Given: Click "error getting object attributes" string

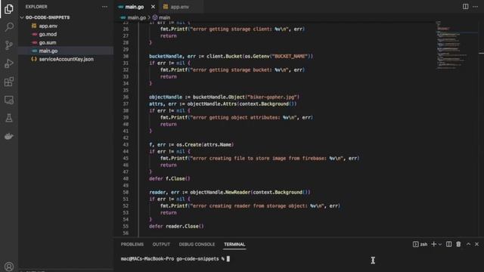Looking at the screenshot, I should [x=244, y=118].
